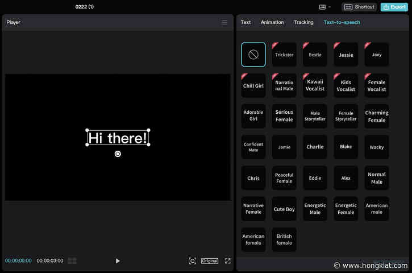Viewport: 412px width, 273px height.
Task: Go to the Text-to-speech tab
Action: [x=342, y=22]
